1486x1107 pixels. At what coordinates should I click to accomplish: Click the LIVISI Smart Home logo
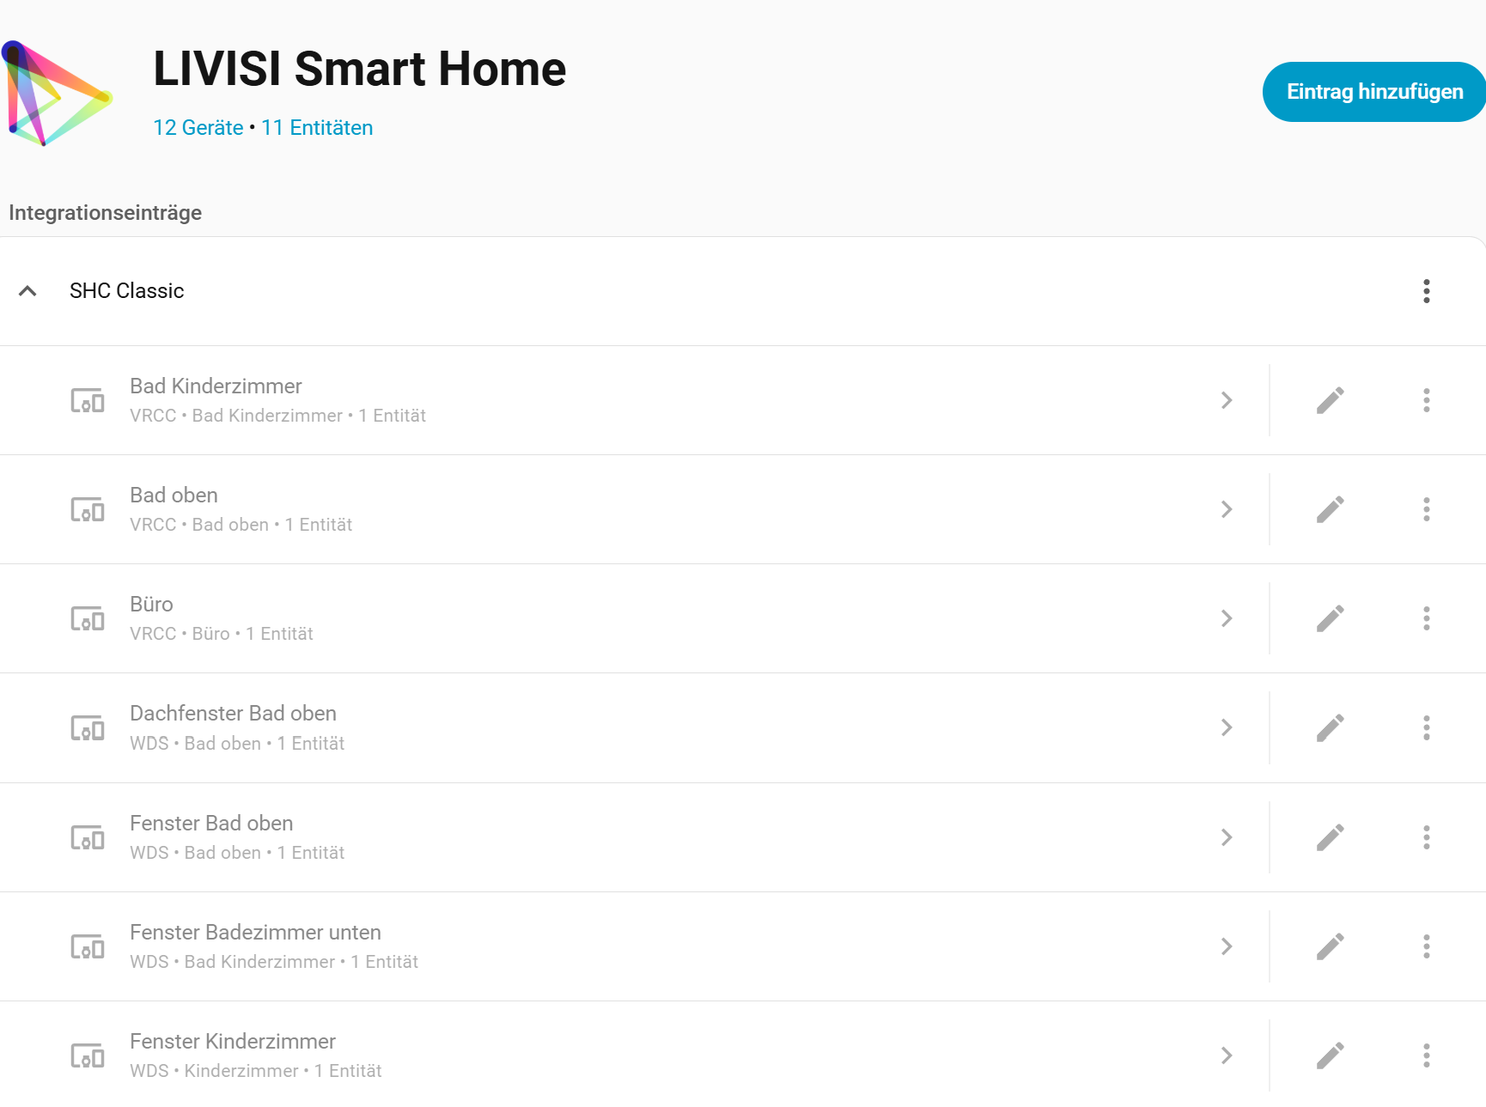57,93
